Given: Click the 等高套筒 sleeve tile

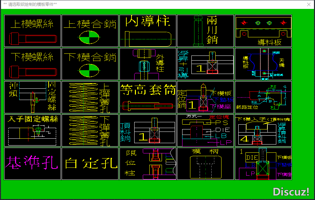Looking at the screenshot, I should coord(148,97).
